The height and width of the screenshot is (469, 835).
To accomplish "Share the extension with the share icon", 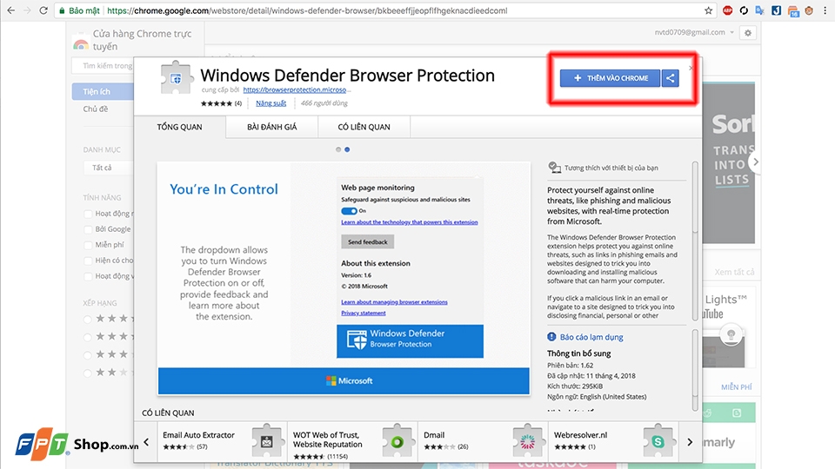I will click(x=671, y=78).
